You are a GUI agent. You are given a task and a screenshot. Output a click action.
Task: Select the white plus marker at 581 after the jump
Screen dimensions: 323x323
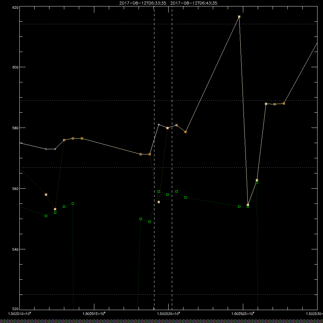[x=159, y=124]
